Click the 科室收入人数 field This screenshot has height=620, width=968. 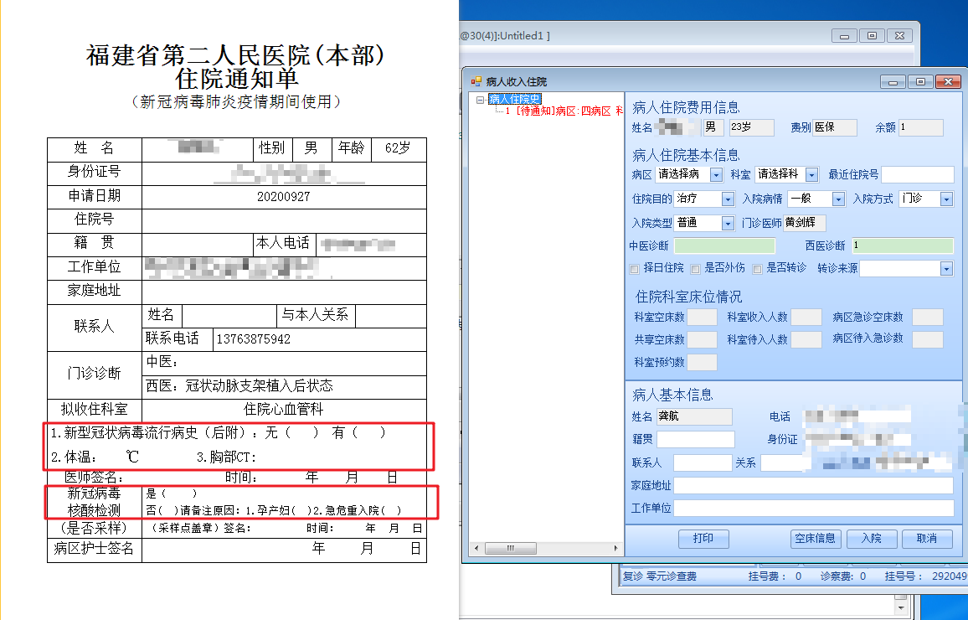[x=806, y=318]
